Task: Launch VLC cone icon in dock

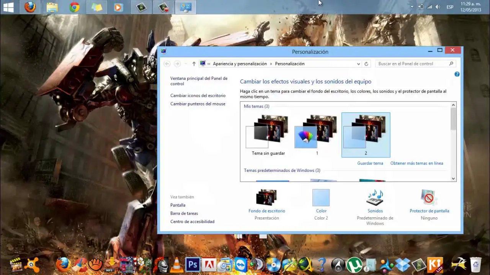Action: click(176, 264)
